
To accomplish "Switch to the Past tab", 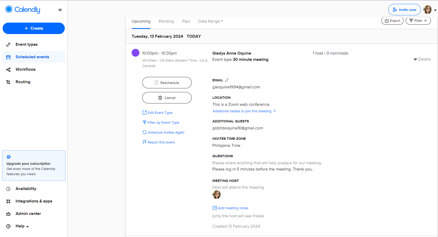I will (186, 21).
